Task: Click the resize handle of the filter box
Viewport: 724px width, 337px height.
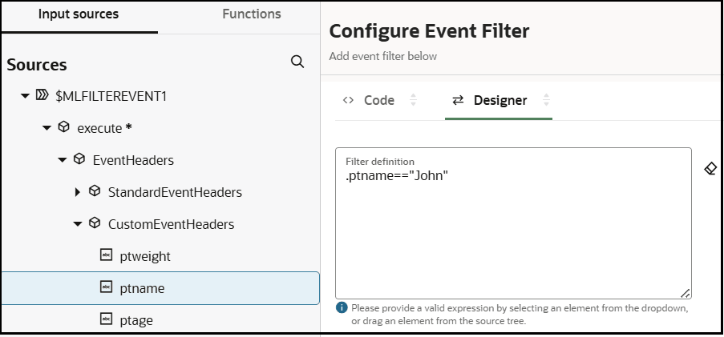Action: click(x=686, y=294)
